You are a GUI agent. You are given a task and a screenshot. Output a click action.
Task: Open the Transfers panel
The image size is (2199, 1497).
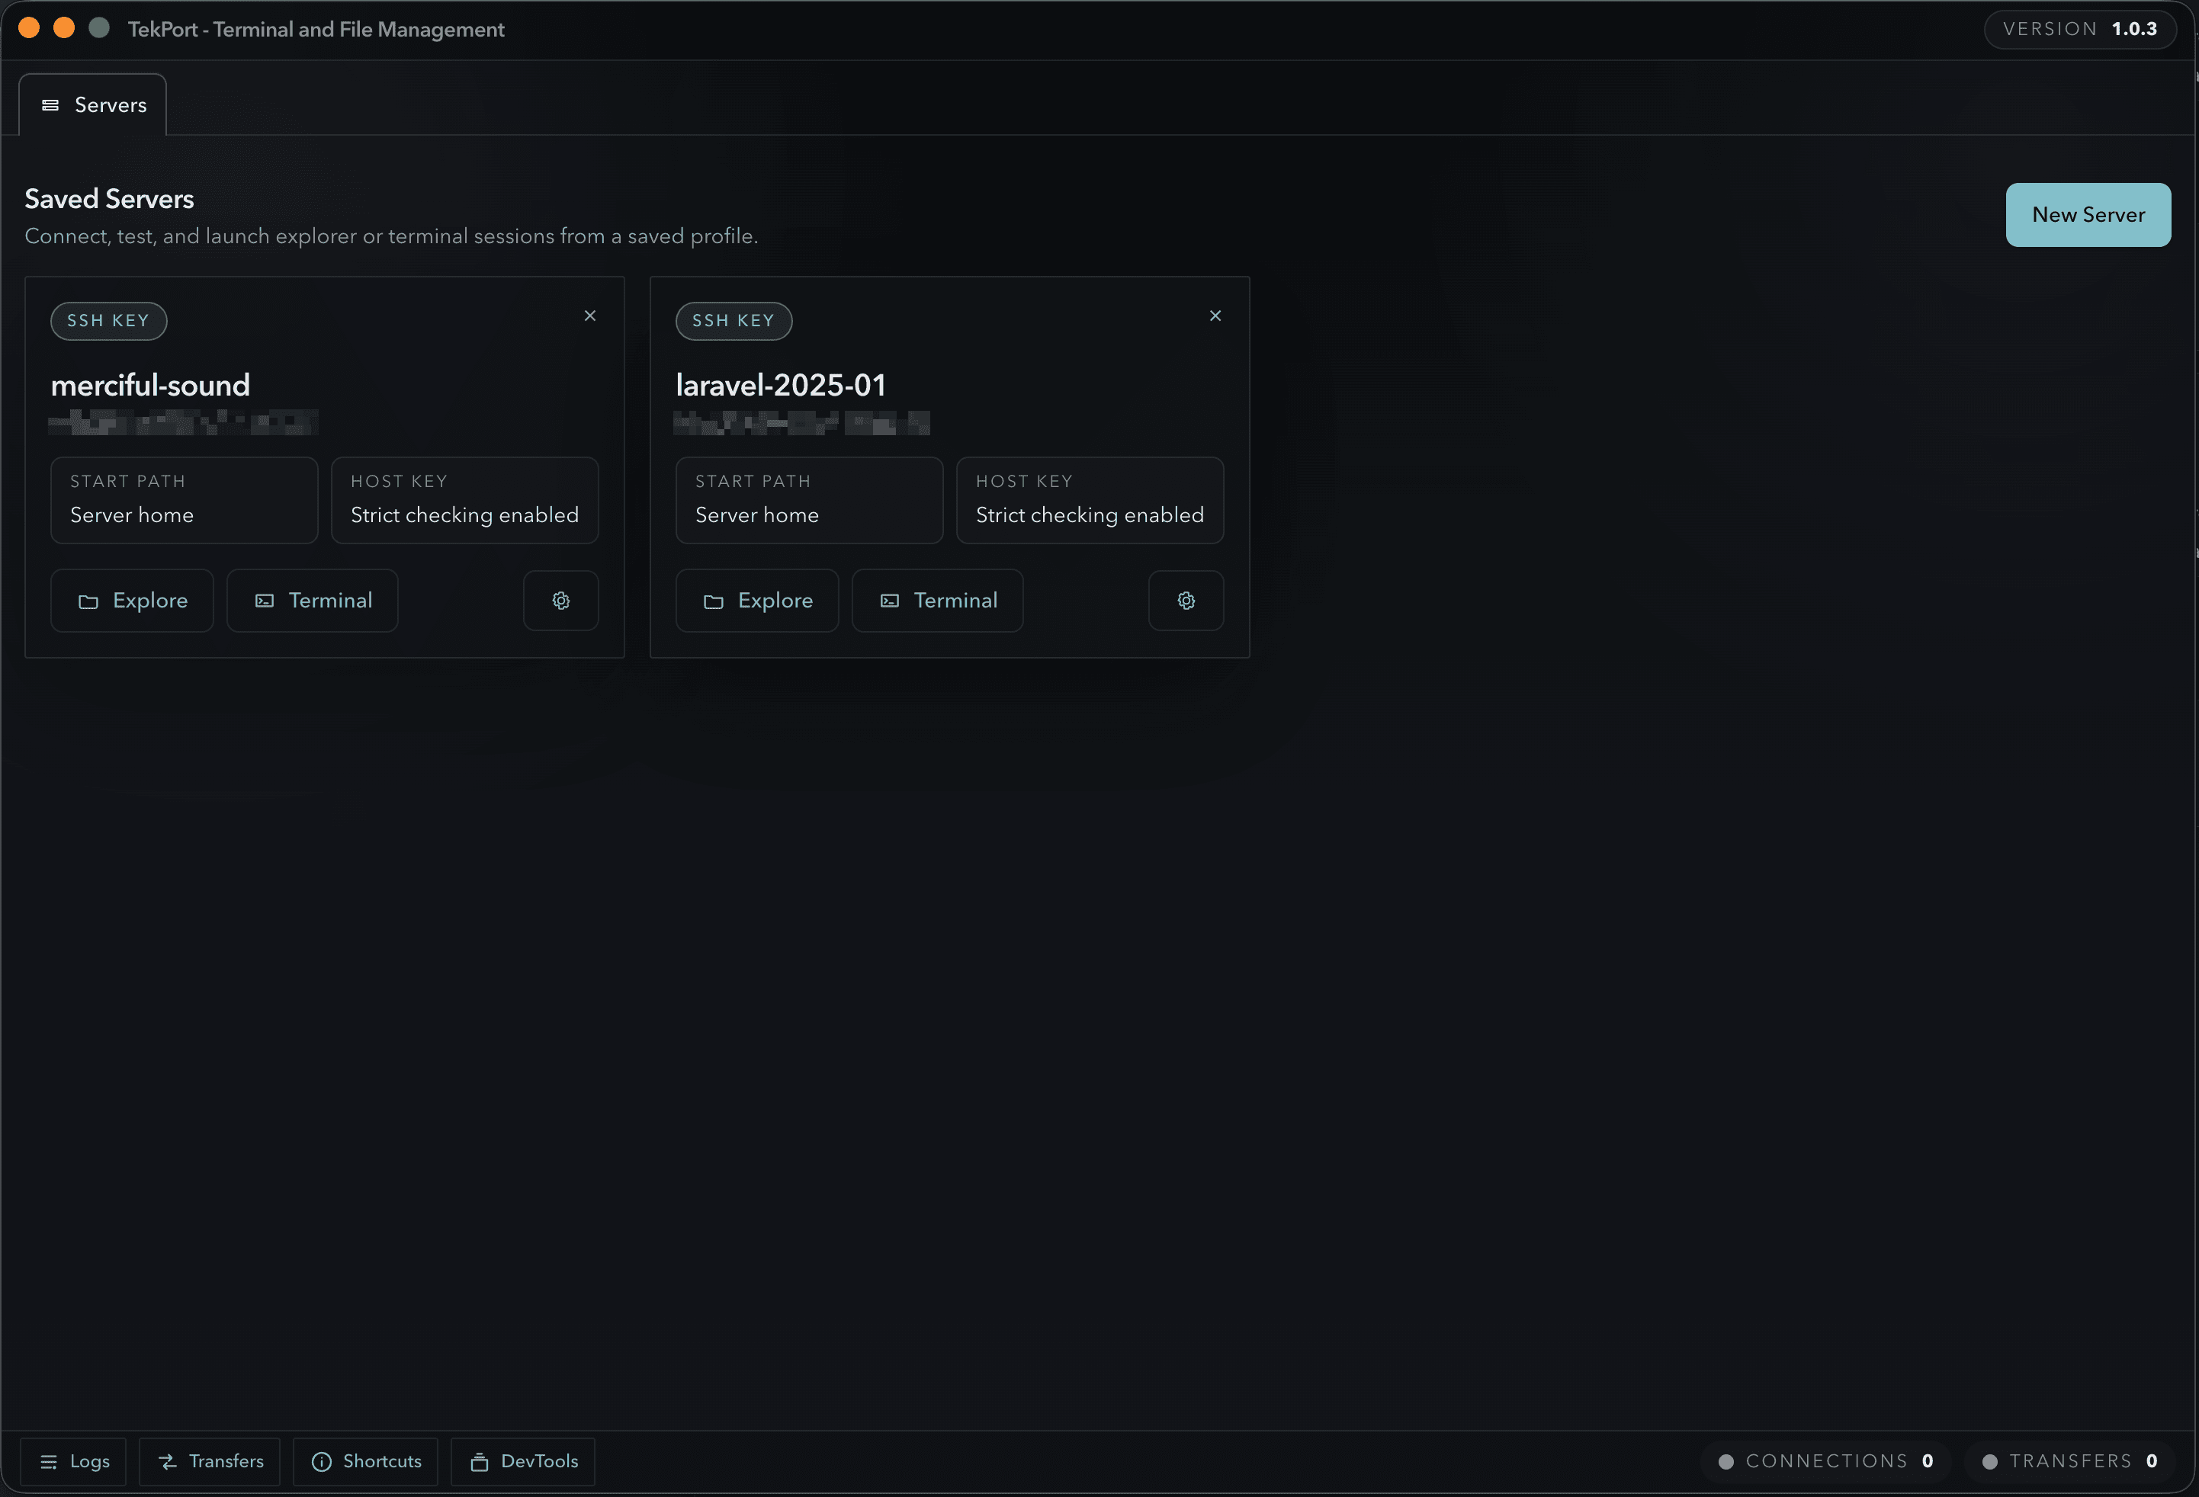209,1461
